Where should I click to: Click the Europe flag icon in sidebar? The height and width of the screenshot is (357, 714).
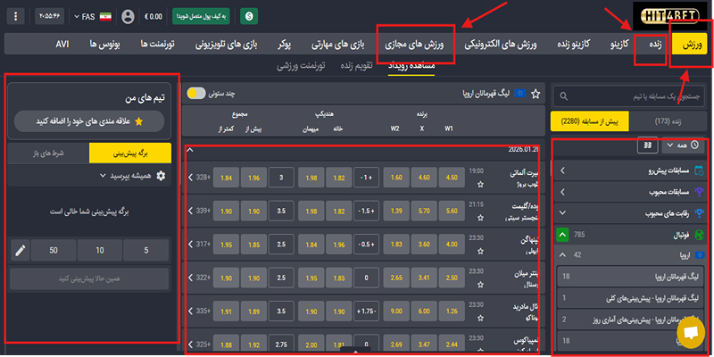(700, 254)
